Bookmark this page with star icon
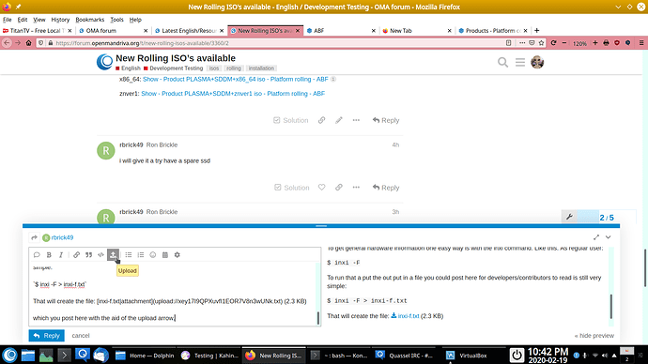This screenshot has width=648, height=364. click(541, 43)
